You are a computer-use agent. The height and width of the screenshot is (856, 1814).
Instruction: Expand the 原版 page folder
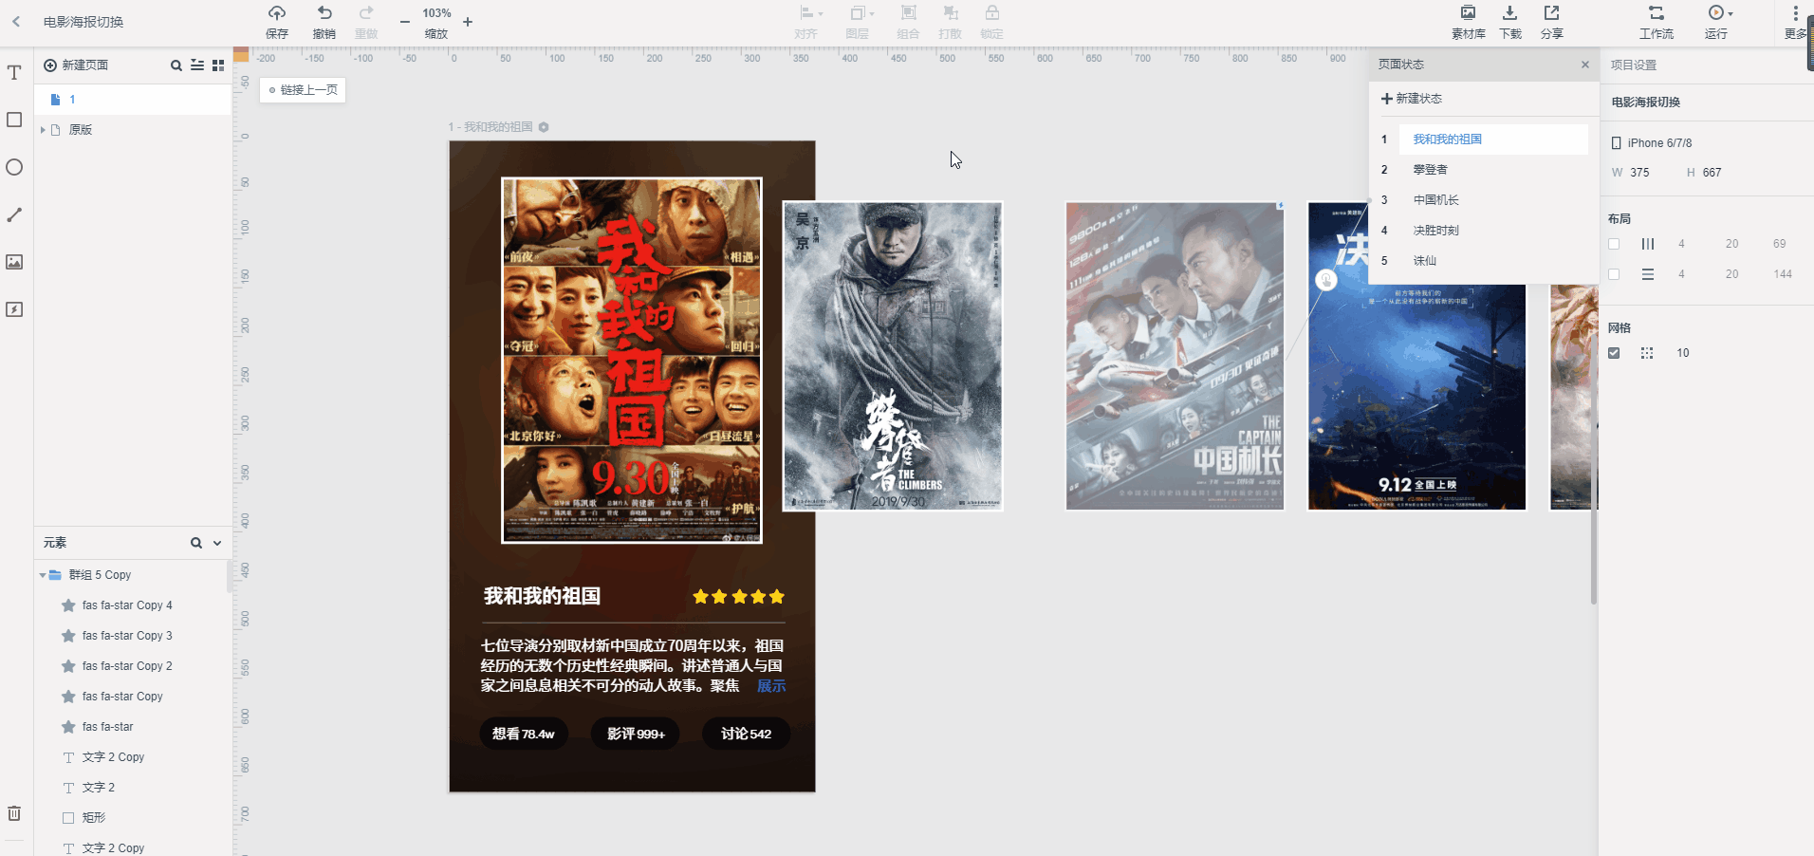(x=43, y=130)
